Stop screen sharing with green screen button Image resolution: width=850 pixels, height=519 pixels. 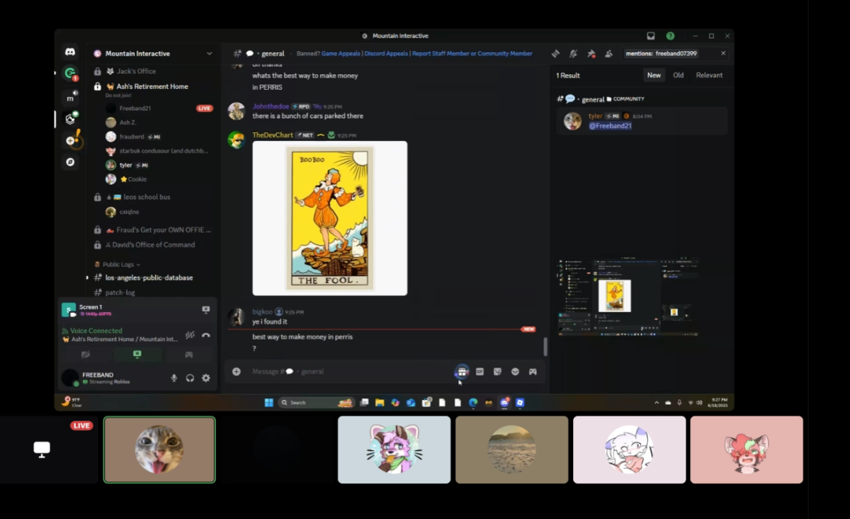pos(137,355)
